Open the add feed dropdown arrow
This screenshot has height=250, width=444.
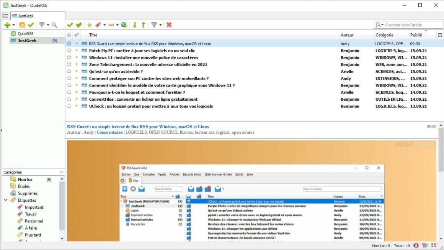(x=14, y=25)
